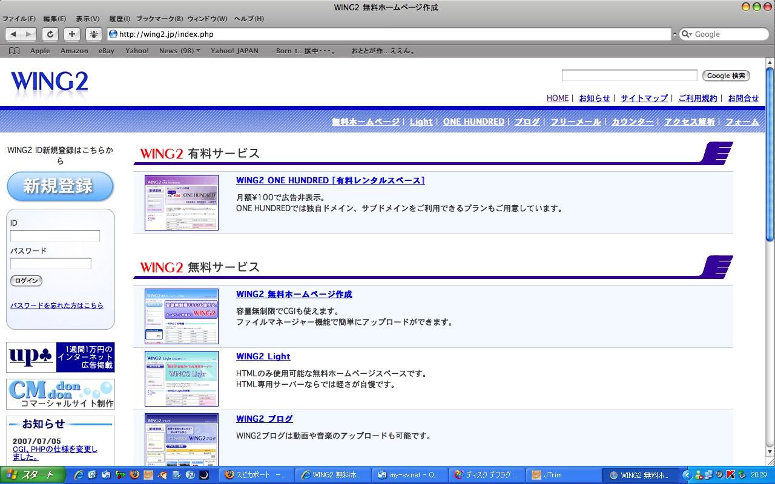The width and height of the screenshot is (775, 484).
Task: Open the 表示 menu
Action: point(87,19)
